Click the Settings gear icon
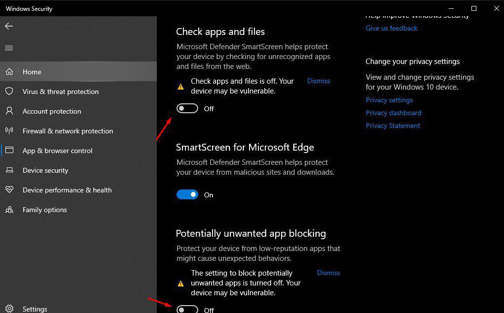 9,309
